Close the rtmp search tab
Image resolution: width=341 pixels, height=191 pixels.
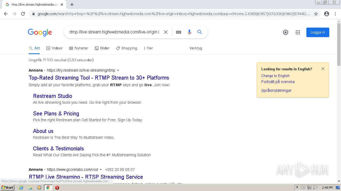point(62,5)
